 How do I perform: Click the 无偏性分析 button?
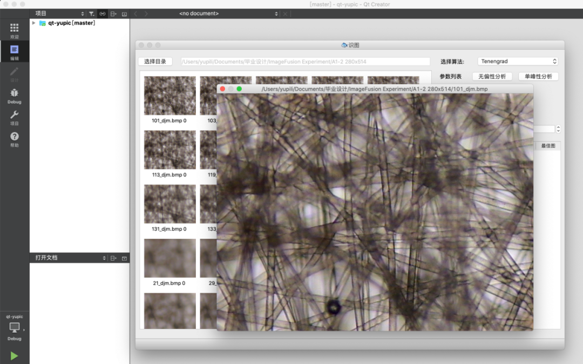pyautogui.click(x=492, y=77)
